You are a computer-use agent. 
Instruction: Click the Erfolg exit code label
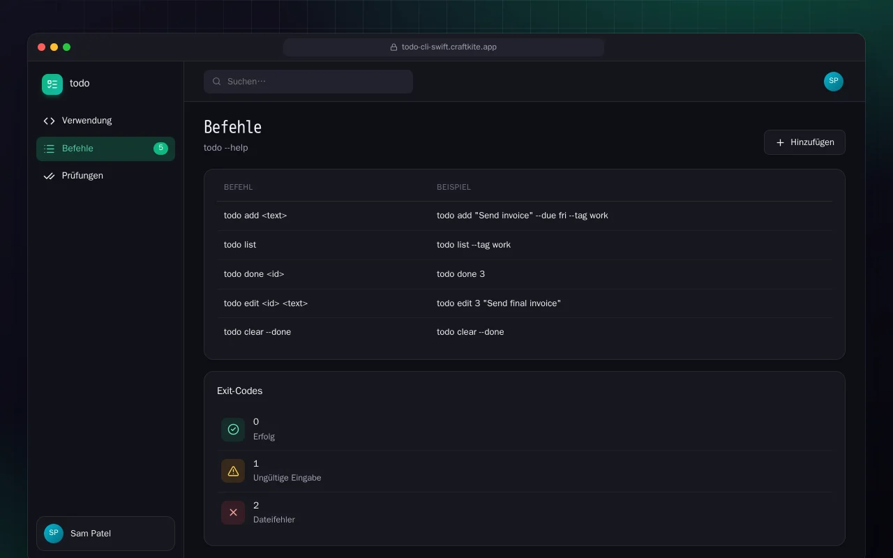pos(264,437)
